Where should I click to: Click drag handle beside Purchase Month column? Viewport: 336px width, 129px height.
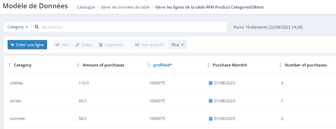(x=208, y=65)
